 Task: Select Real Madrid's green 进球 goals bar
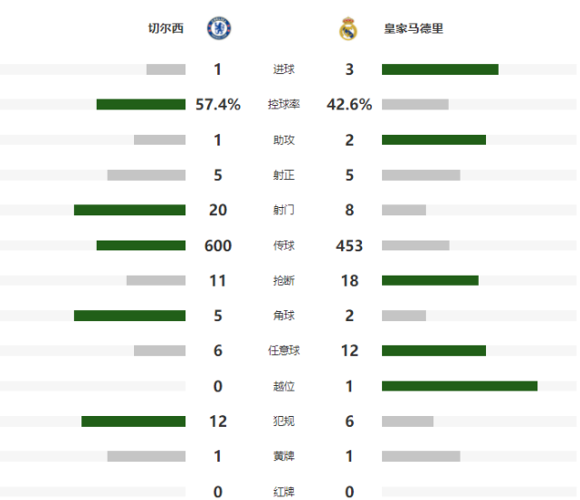(440, 70)
